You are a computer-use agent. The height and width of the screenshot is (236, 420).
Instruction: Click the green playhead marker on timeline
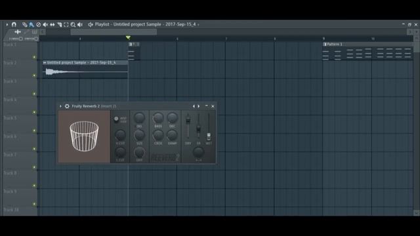[128, 38]
